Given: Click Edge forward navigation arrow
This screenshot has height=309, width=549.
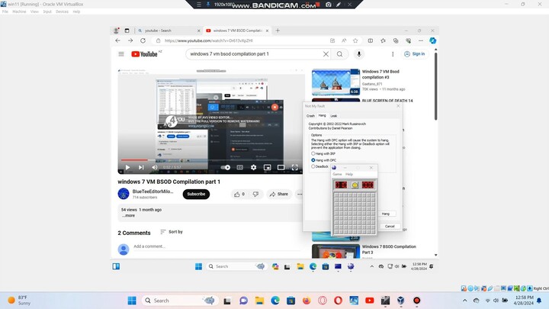Looking at the screenshot, I should coord(130,40).
